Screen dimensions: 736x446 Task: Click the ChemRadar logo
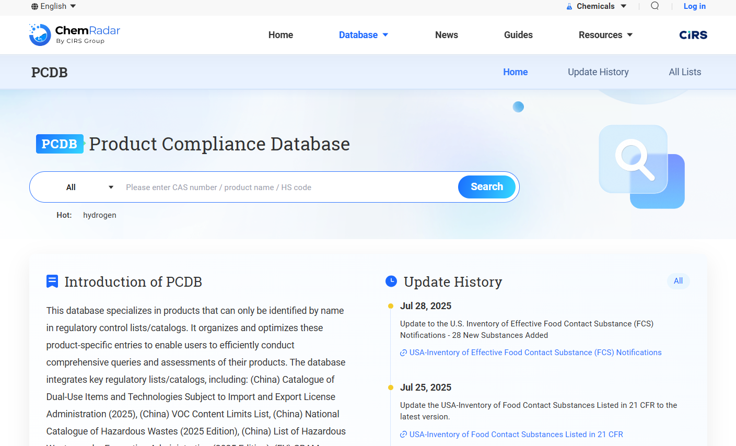tap(75, 35)
